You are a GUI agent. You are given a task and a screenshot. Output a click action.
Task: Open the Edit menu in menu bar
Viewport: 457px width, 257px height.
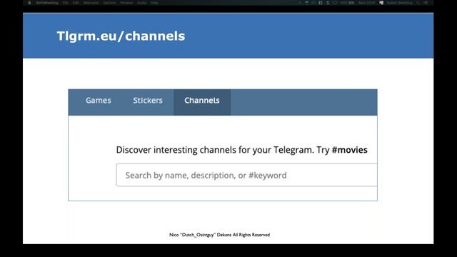pos(76,3)
